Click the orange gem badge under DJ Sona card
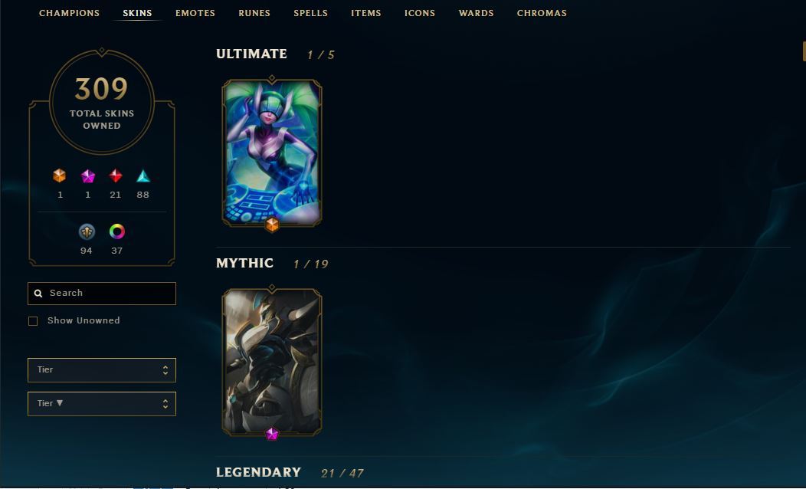 pyautogui.click(x=272, y=225)
